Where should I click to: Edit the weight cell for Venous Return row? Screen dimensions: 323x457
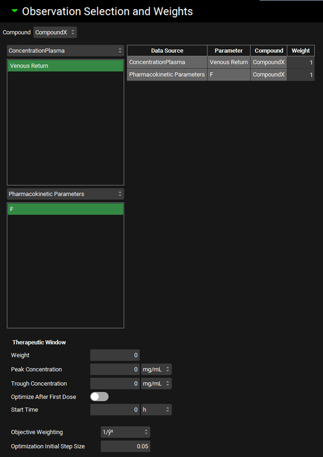[301, 63]
